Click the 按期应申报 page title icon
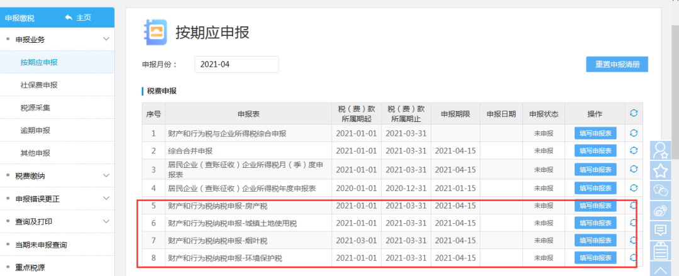Viewport: 679px width, 276px height. click(155, 32)
